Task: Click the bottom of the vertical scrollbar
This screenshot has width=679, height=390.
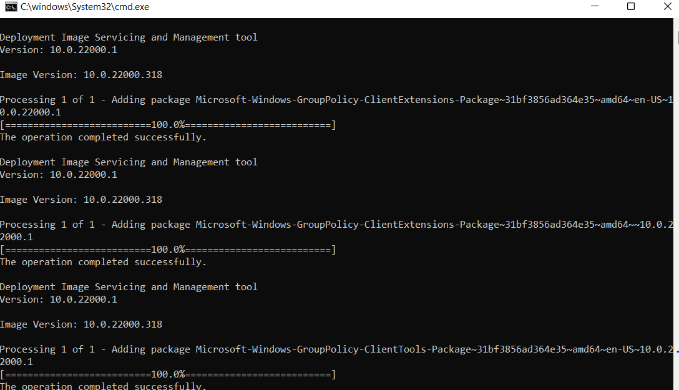Action: (x=677, y=381)
